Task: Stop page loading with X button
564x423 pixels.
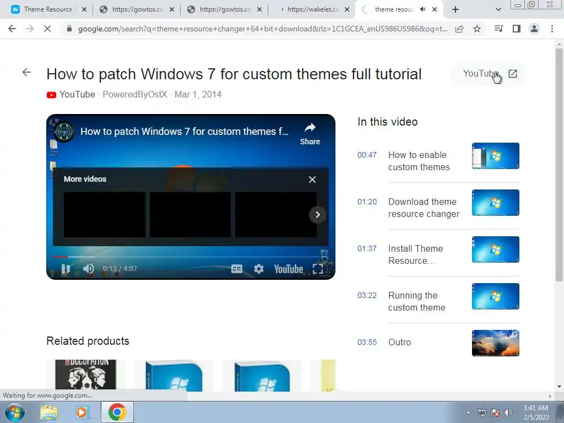Action: [x=47, y=29]
